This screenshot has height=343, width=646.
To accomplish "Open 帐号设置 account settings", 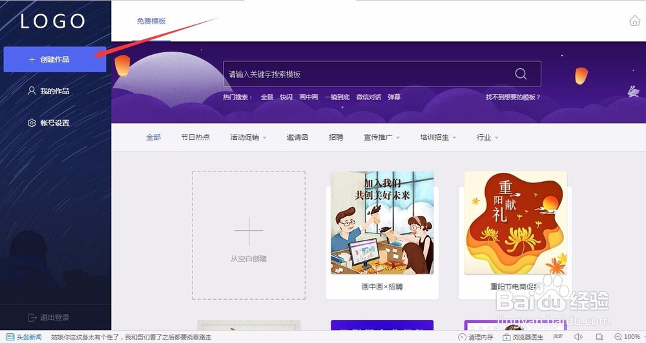I will (54, 122).
